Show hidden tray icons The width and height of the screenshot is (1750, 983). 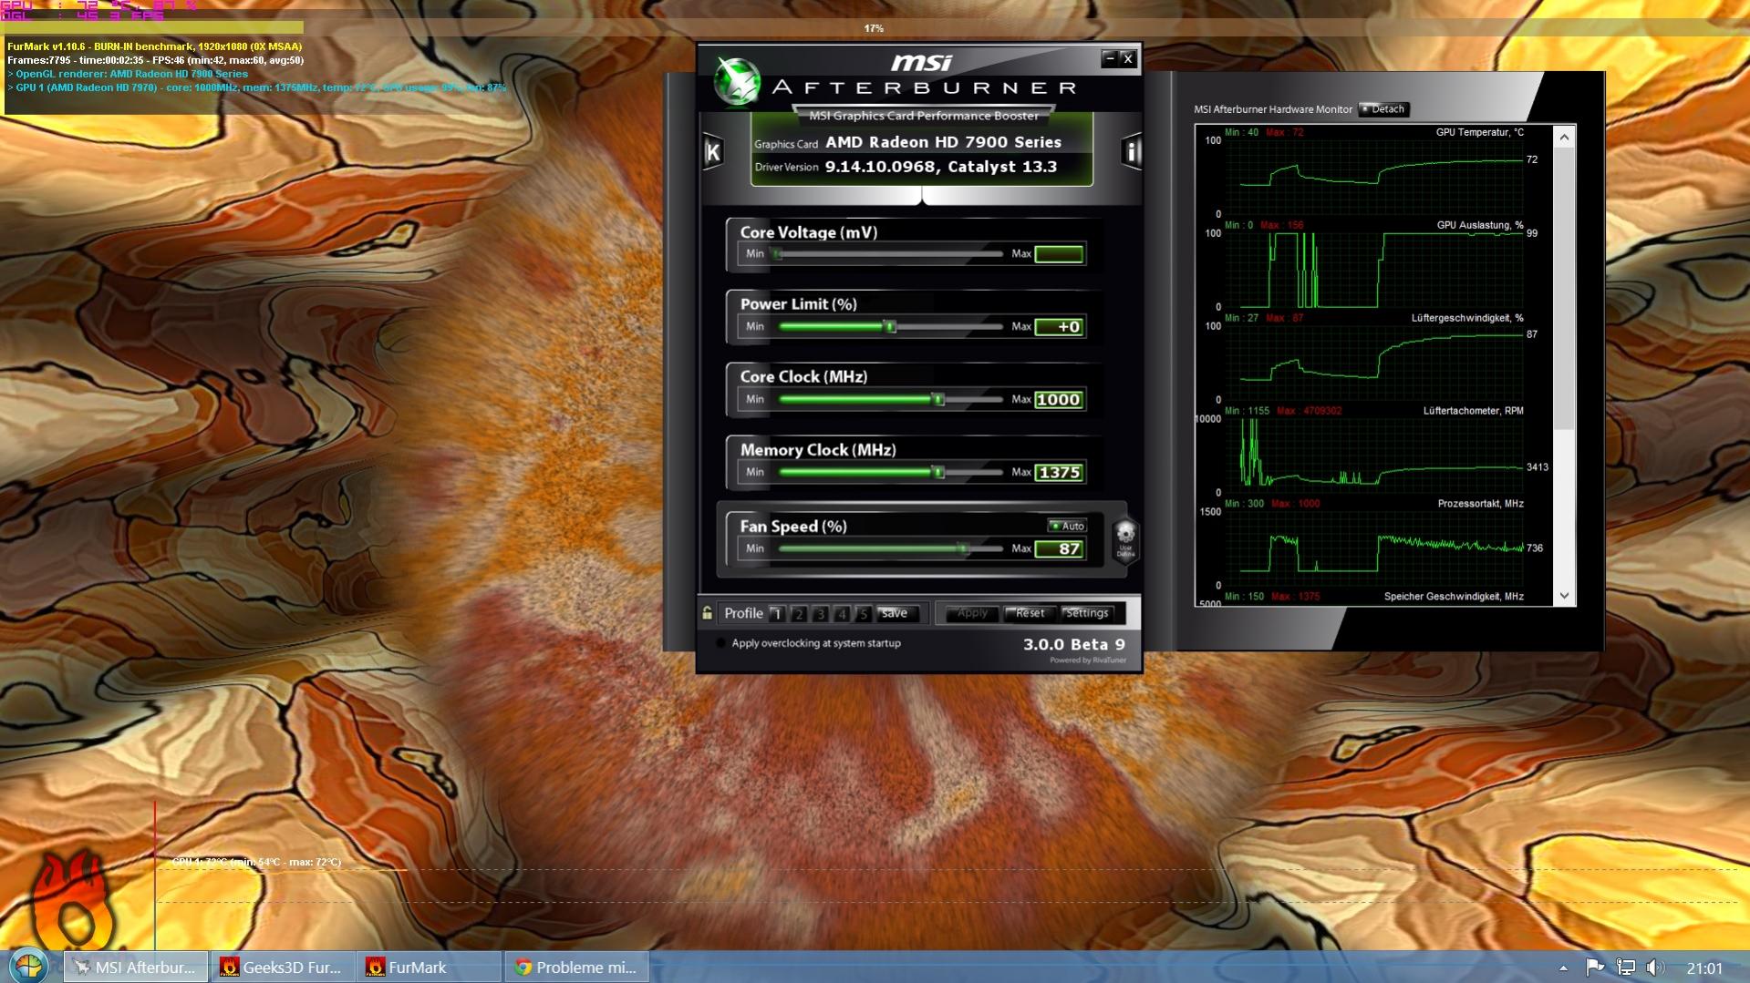pyautogui.click(x=1563, y=968)
